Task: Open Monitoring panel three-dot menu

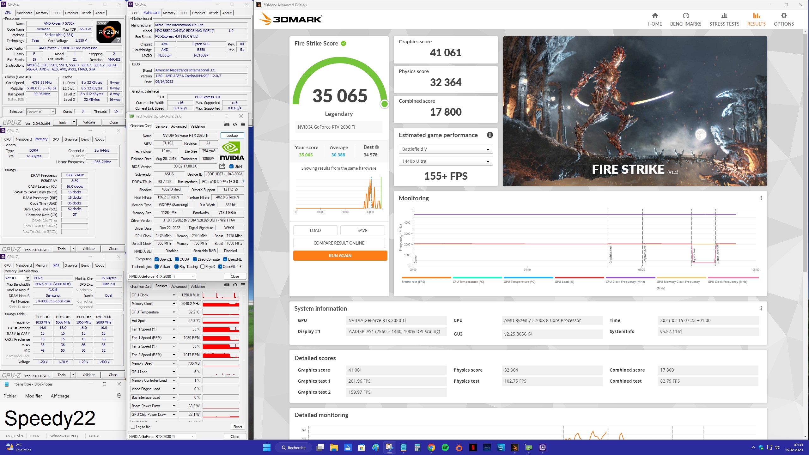Action: point(761,198)
